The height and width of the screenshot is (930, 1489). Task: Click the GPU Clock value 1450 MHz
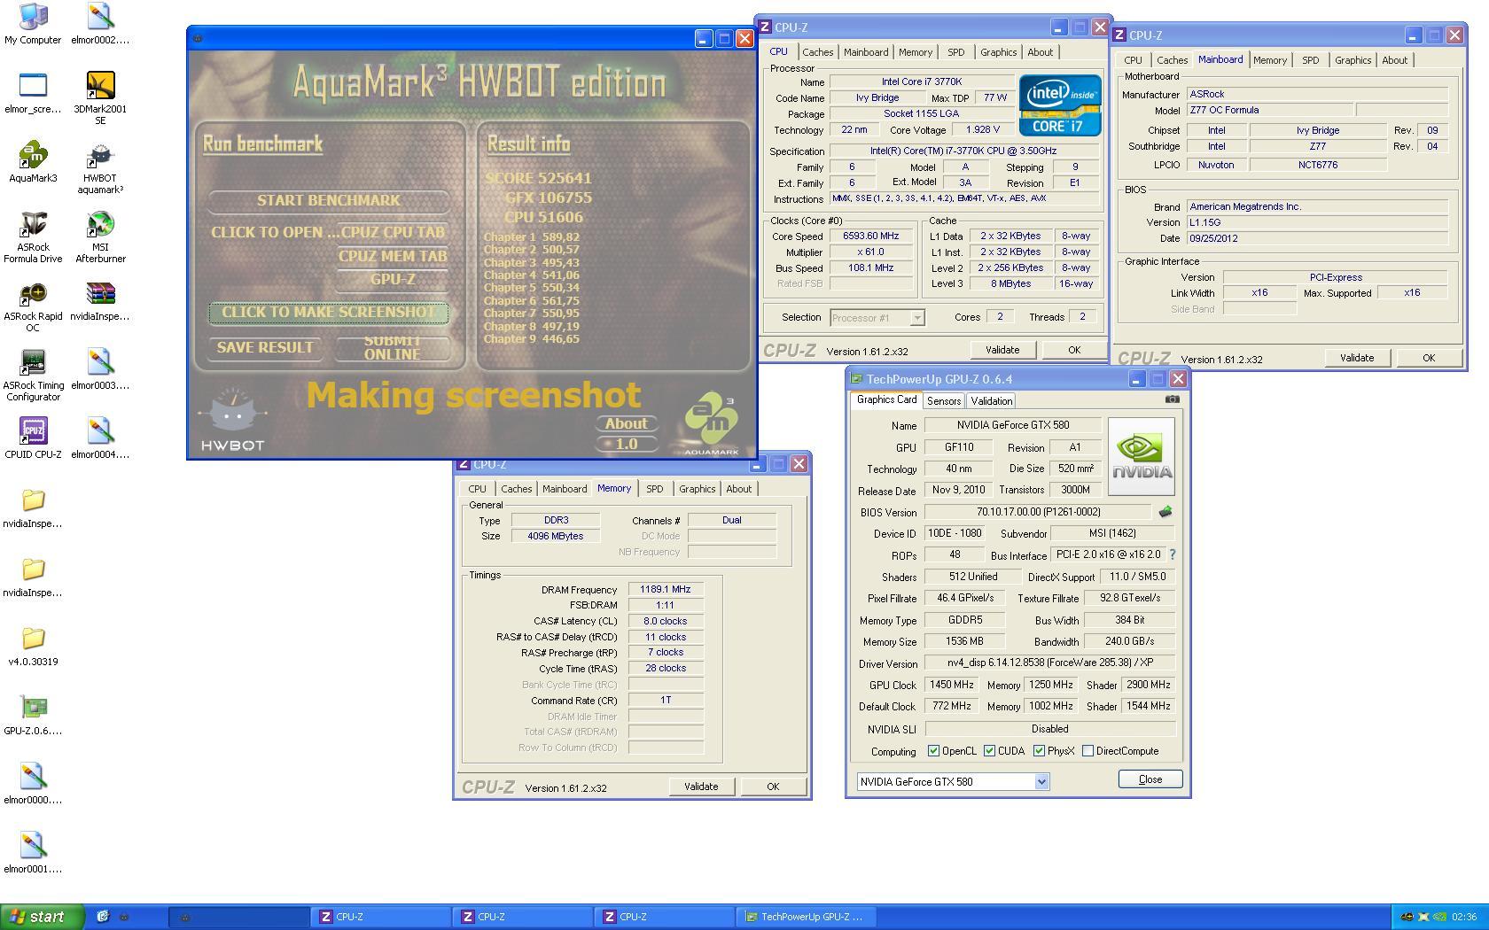(x=952, y=685)
